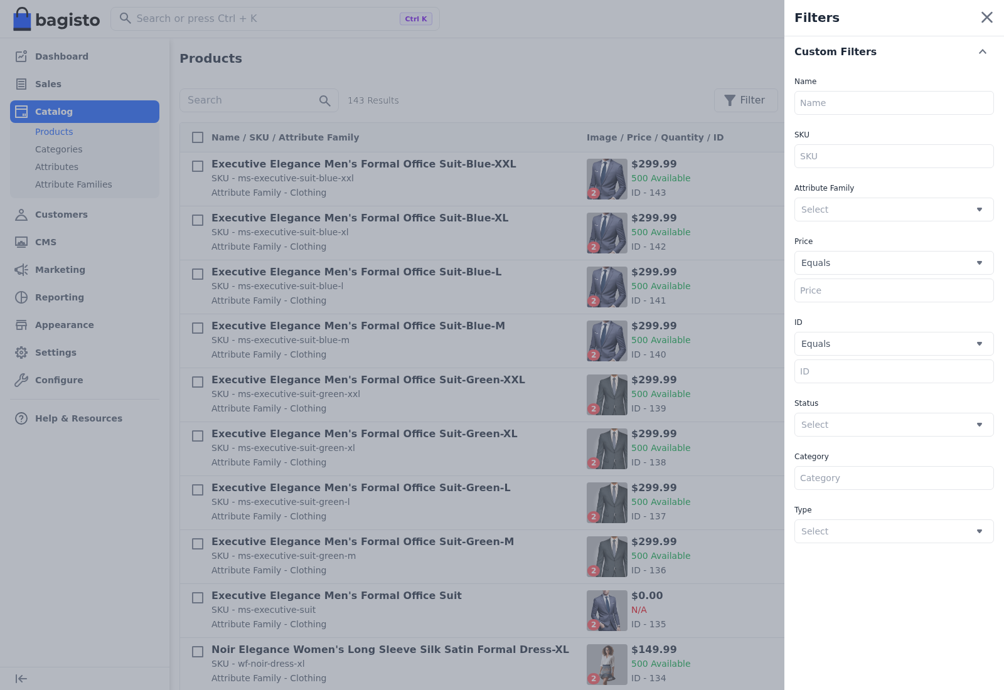
Task: Open the Customers menu label
Action: point(61,215)
